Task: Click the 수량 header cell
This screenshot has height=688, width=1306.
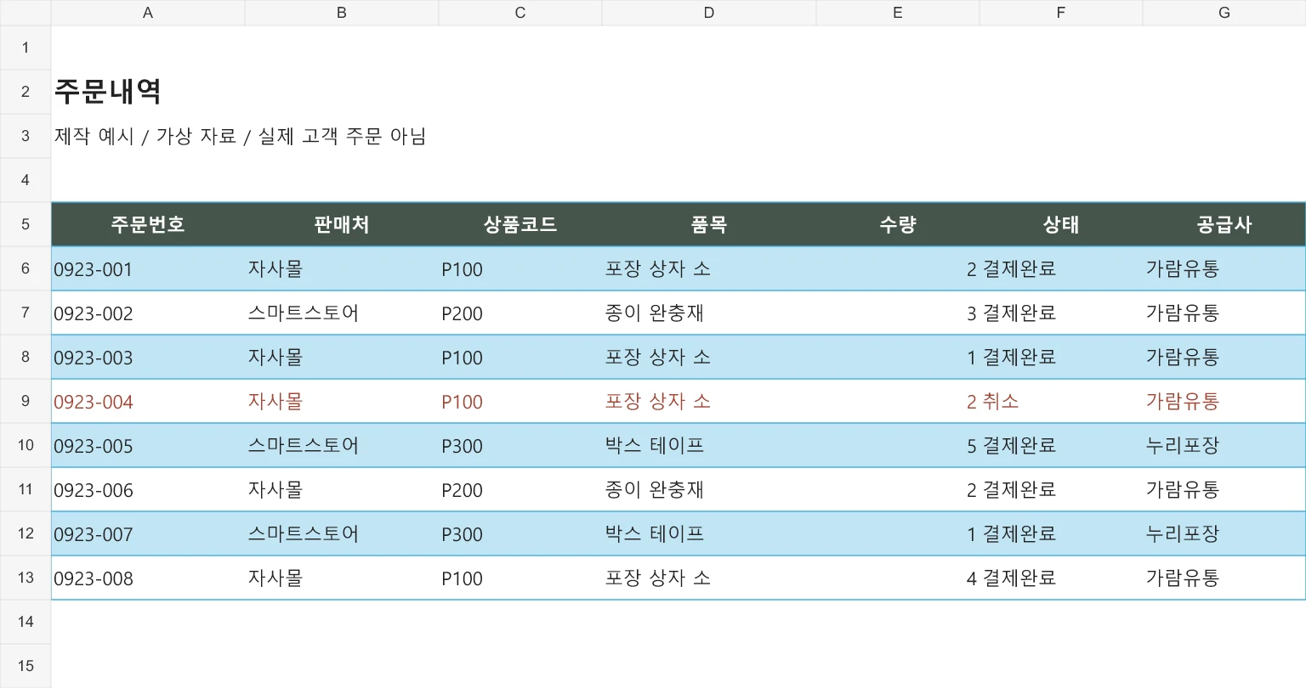Action: tap(898, 224)
